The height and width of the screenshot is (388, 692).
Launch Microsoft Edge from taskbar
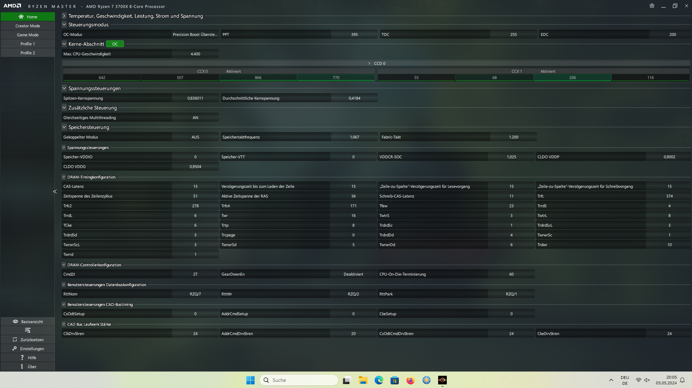[x=379, y=380]
